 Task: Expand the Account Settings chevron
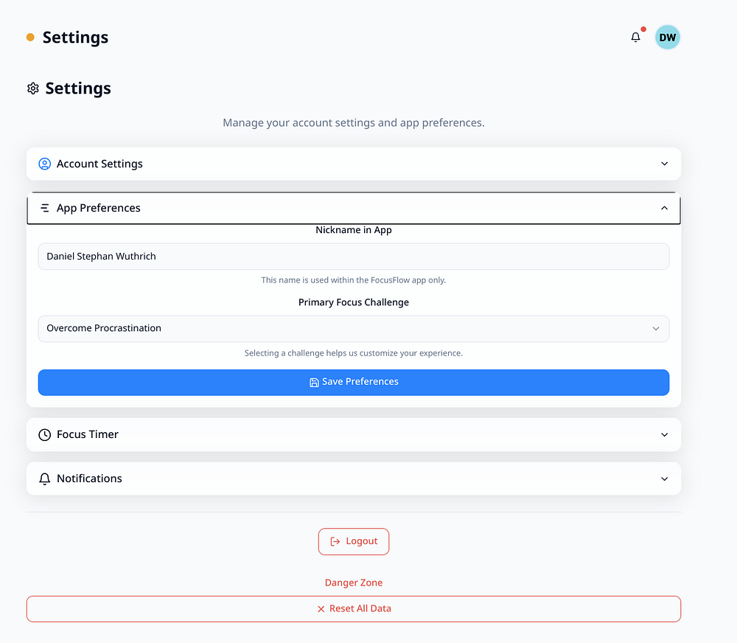[x=664, y=164]
